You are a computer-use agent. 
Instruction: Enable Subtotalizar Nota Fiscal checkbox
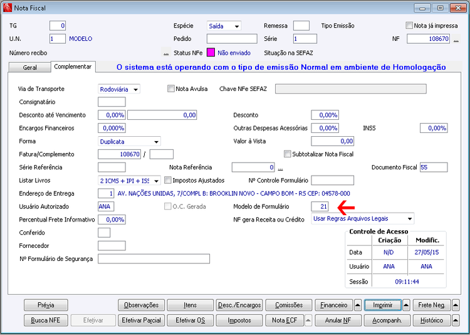click(x=287, y=154)
